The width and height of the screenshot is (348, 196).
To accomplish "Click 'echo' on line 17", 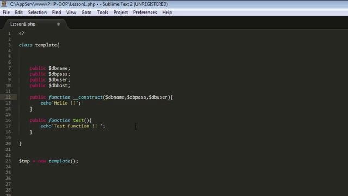I will point(46,126).
